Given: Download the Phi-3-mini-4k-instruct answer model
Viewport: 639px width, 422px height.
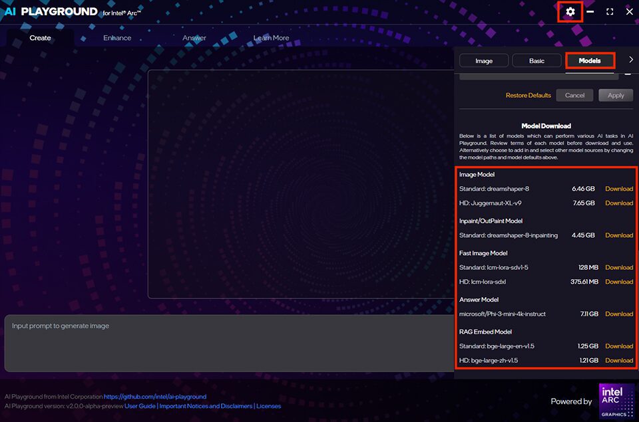Looking at the screenshot, I should click(618, 314).
